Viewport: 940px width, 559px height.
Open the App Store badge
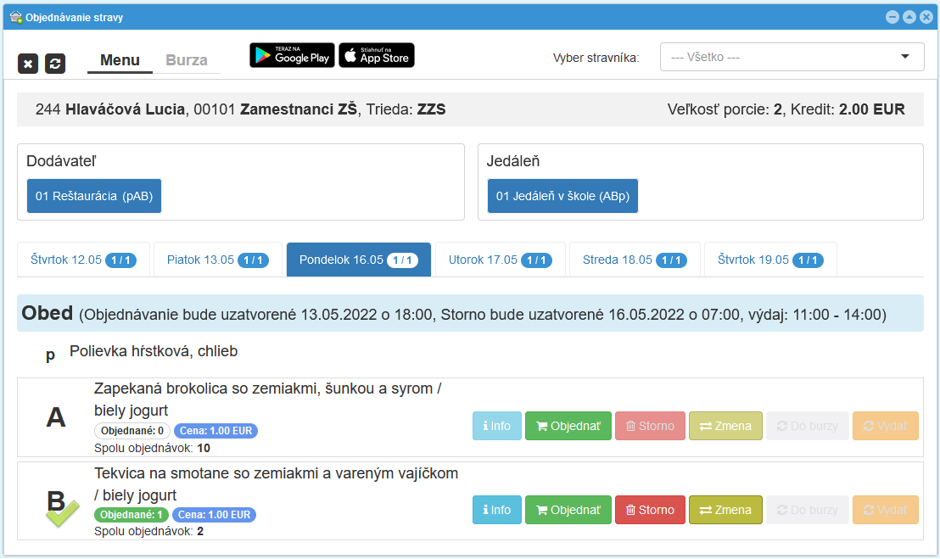(377, 54)
